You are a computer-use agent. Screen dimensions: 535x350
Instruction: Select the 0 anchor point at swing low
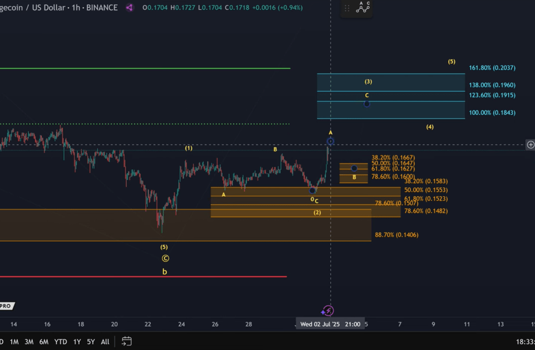tap(312, 190)
